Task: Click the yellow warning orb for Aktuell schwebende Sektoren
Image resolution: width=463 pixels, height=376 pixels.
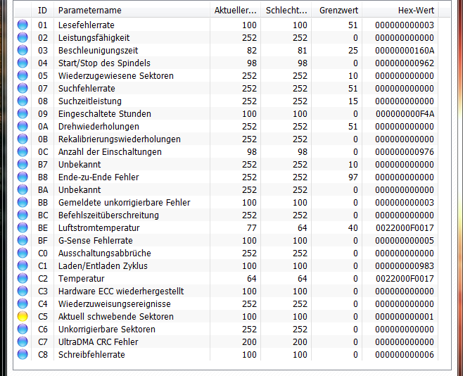Action: coord(23,316)
